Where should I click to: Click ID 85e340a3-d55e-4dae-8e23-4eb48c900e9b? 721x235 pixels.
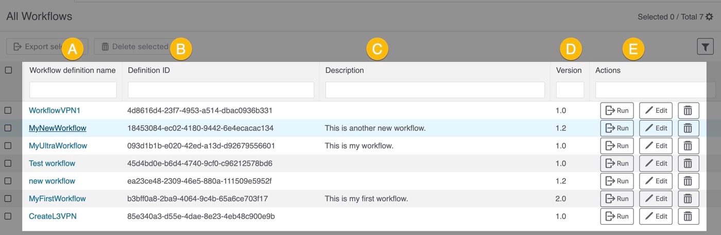point(201,216)
